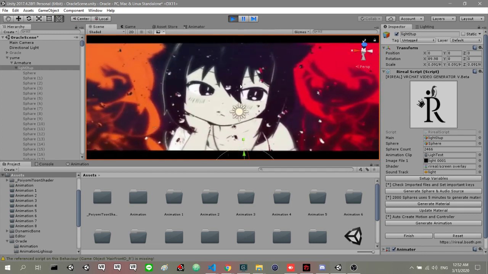Select the Move tool

click(x=18, y=19)
